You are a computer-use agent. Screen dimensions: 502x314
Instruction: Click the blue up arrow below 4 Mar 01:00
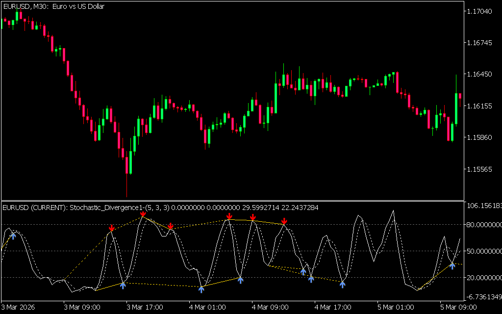click(201, 289)
